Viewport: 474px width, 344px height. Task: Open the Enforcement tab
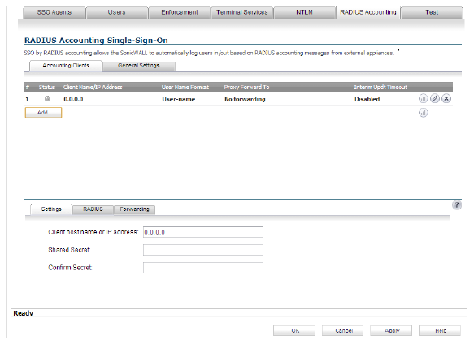[x=180, y=13]
